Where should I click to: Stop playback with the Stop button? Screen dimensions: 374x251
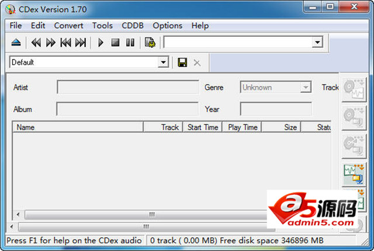tap(116, 43)
